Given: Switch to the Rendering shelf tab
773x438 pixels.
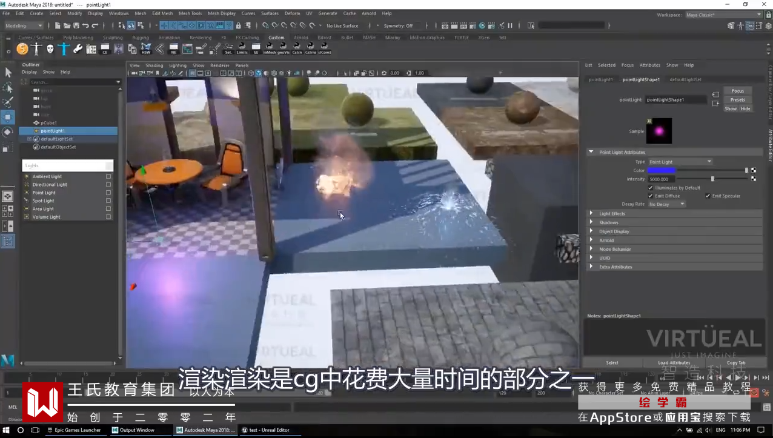Looking at the screenshot, I should pos(201,38).
